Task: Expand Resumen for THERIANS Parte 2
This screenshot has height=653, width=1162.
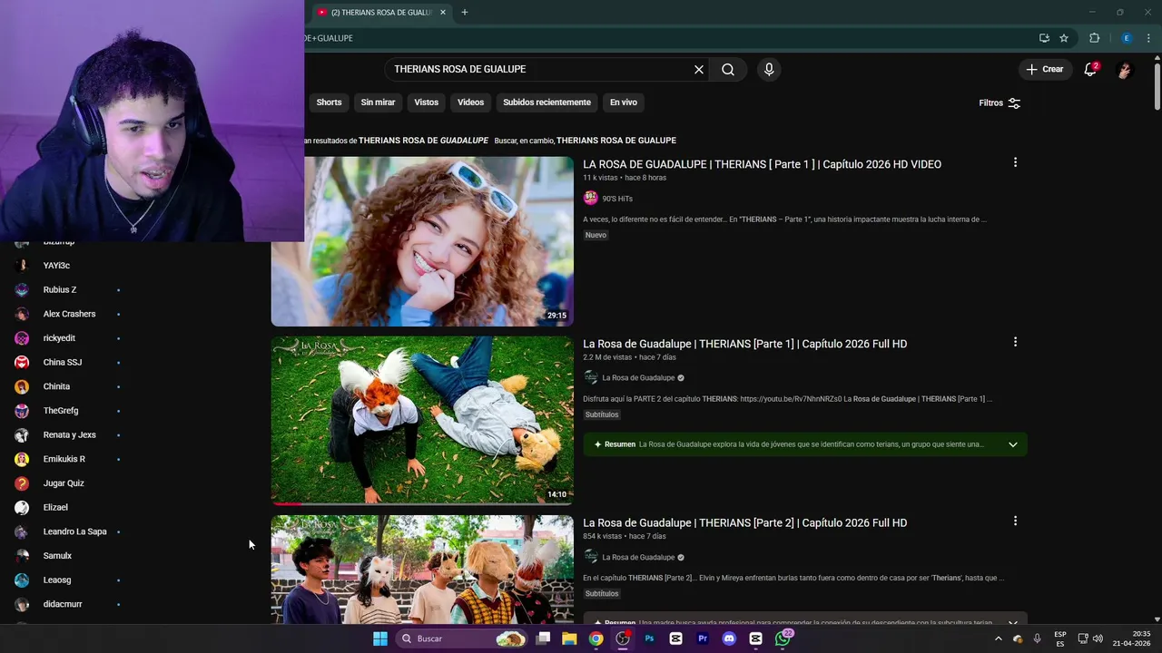Action: (x=1013, y=622)
